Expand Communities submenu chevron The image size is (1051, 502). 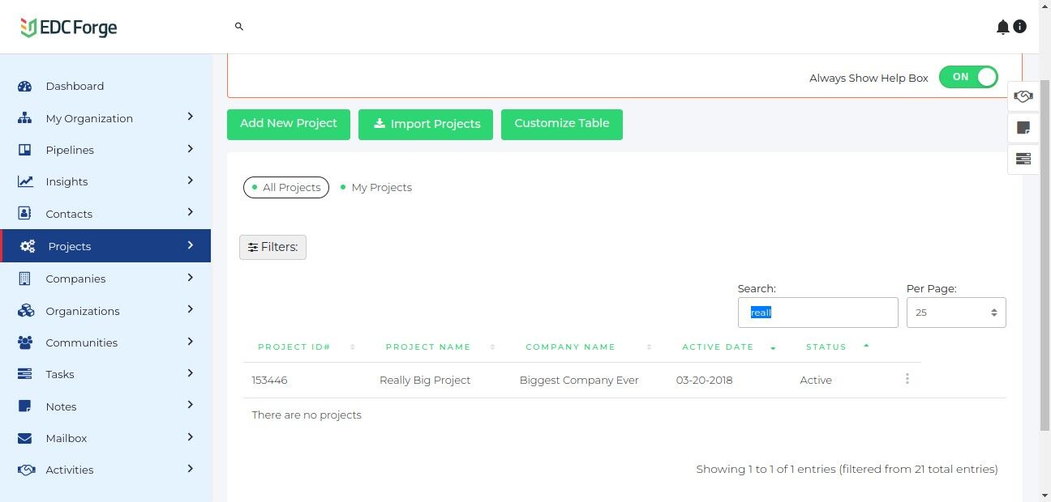[190, 341]
